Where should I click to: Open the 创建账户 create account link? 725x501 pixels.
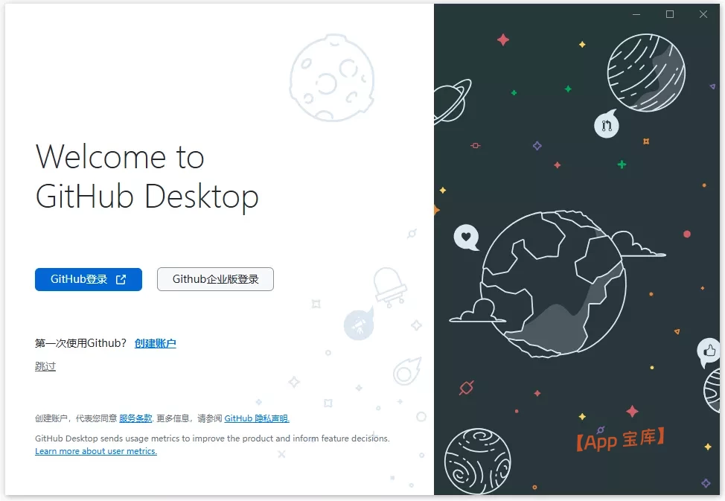156,343
